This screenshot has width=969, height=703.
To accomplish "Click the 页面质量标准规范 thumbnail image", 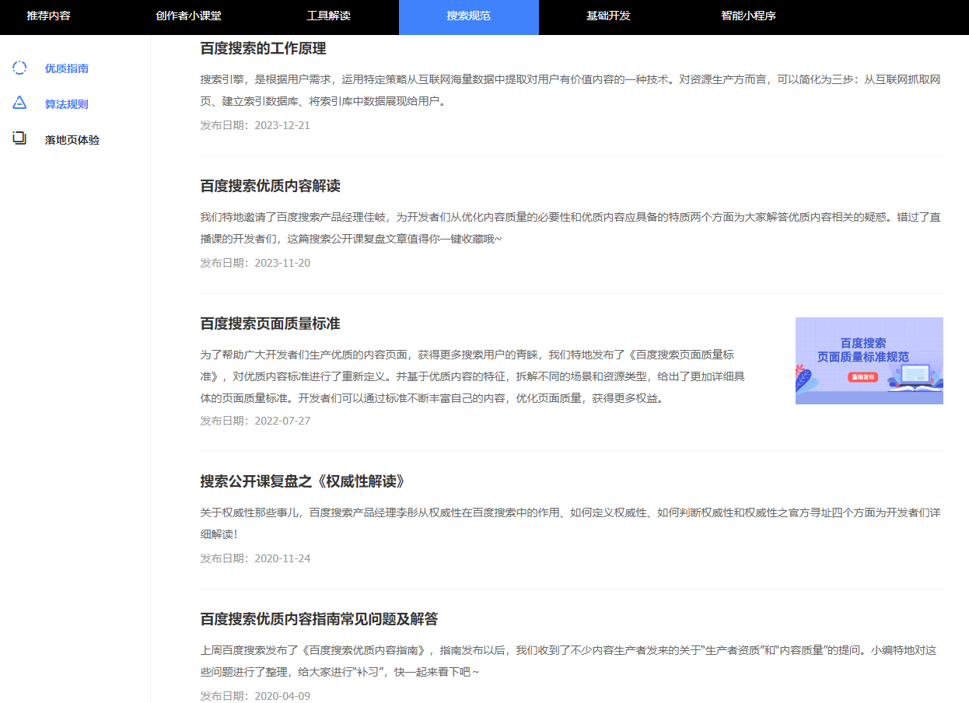I will pos(869,361).
